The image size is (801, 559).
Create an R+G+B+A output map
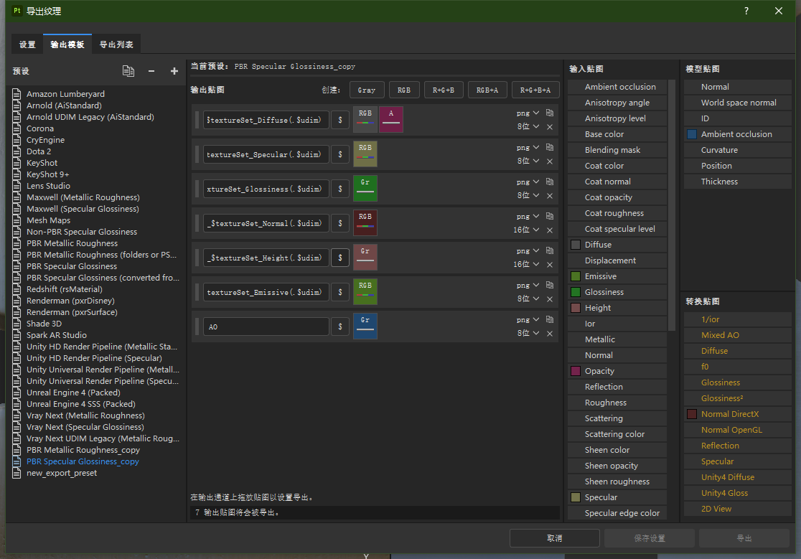point(535,90)
